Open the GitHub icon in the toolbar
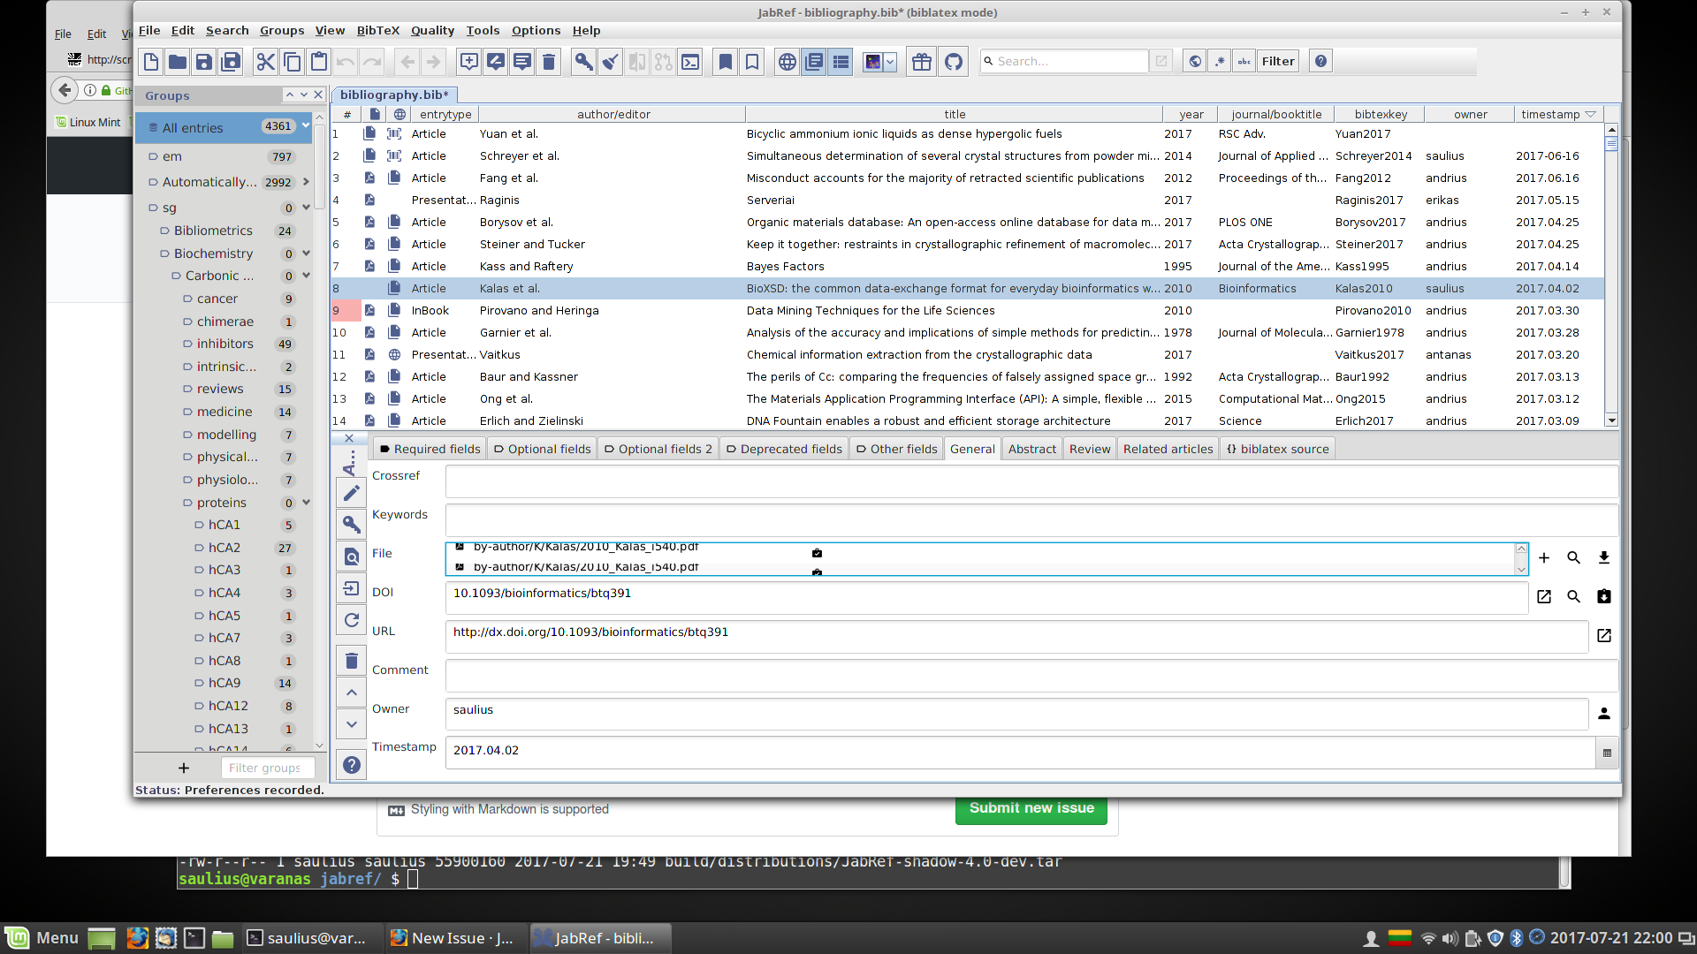 point(954,61)
